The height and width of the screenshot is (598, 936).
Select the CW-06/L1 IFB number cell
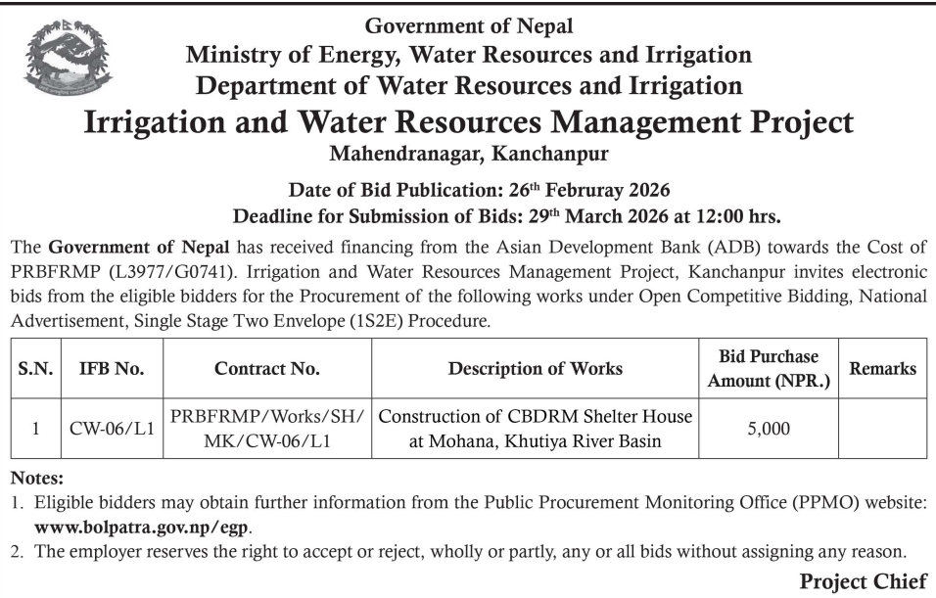click(112, 429)
